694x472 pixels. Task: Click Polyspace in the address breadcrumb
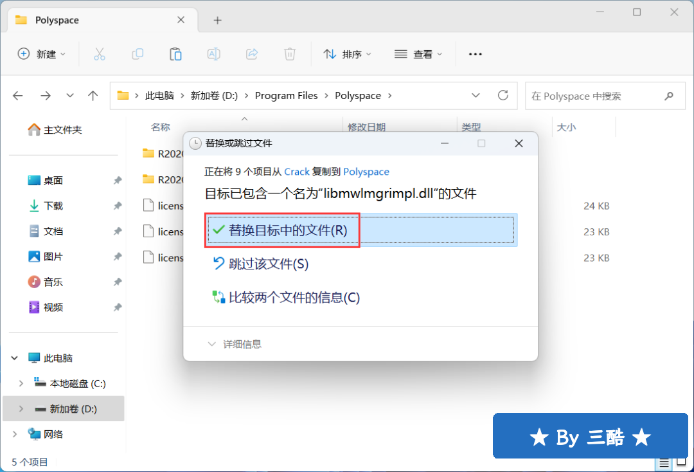[358, 96]
